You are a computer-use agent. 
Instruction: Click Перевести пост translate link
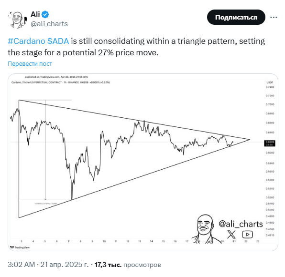(30, 64)
